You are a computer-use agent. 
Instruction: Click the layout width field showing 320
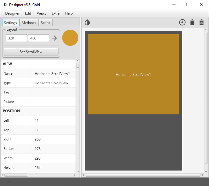point(16,38)
